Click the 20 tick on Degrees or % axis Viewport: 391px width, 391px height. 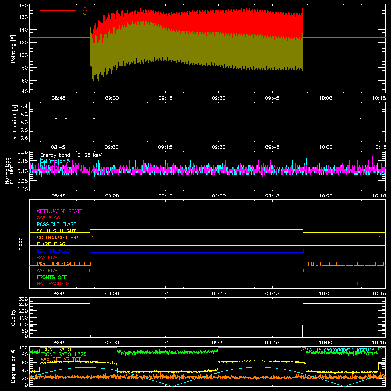[x=25, y=378]
